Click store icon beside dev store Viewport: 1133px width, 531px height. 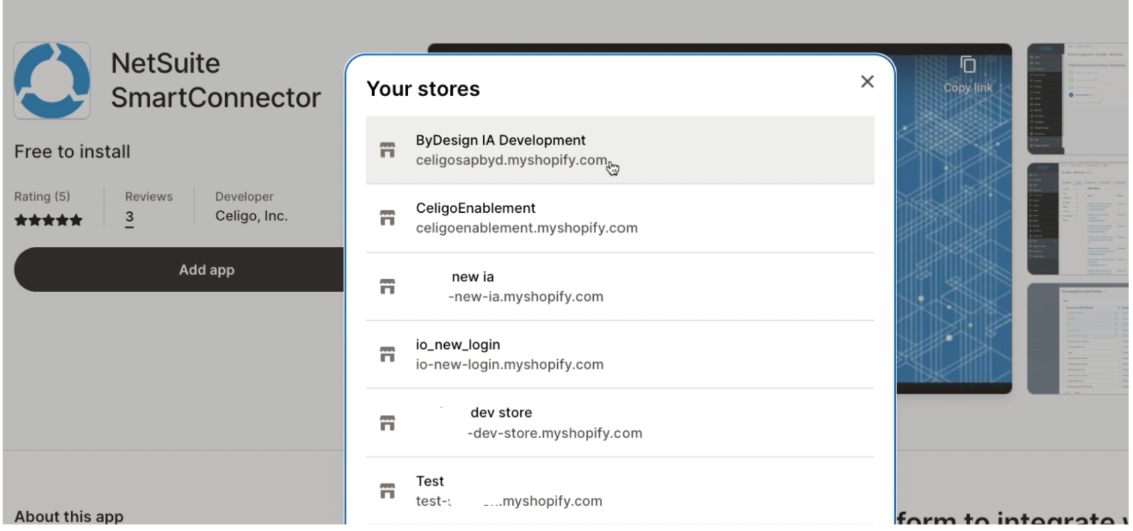pos(387,423)
